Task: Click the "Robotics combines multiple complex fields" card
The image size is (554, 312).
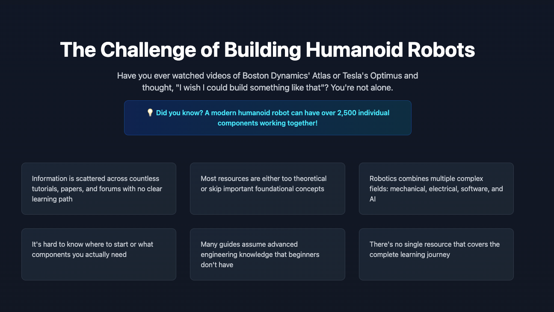Action: tap(436, 189)
